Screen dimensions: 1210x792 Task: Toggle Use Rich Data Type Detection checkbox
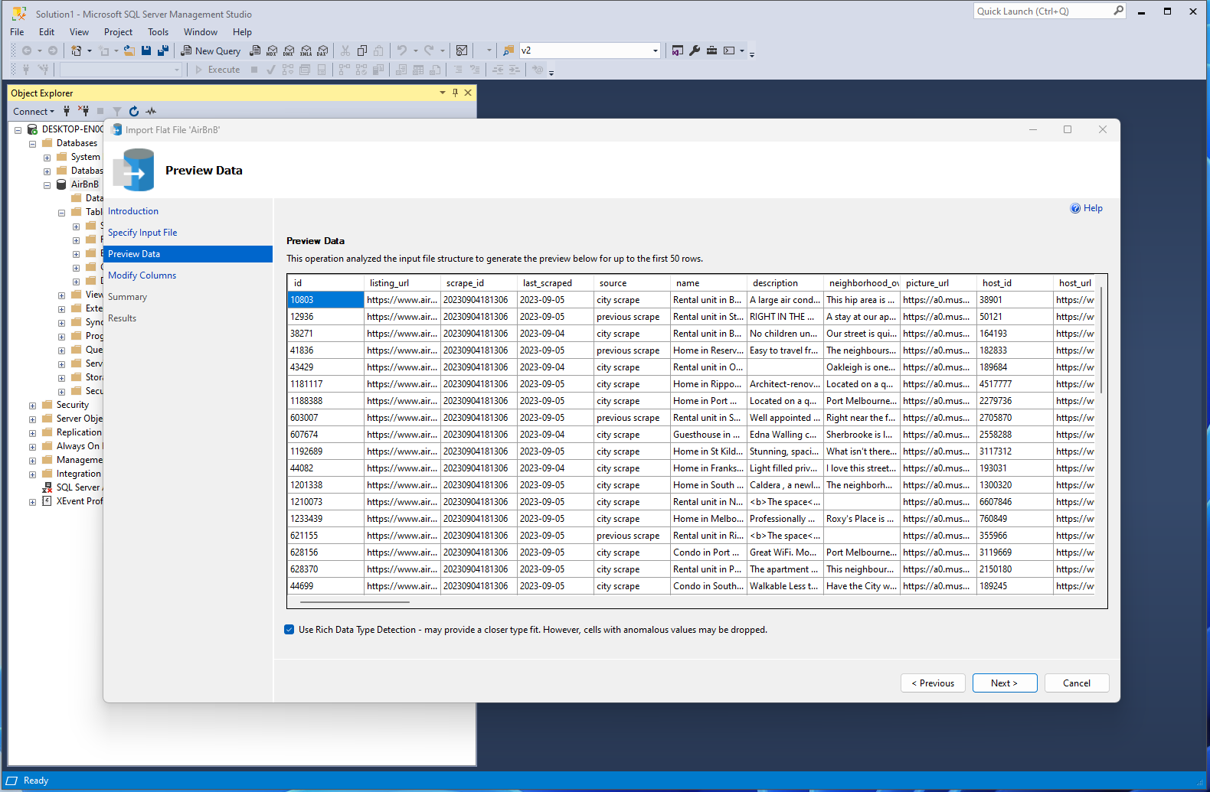(x=289, y=630)
